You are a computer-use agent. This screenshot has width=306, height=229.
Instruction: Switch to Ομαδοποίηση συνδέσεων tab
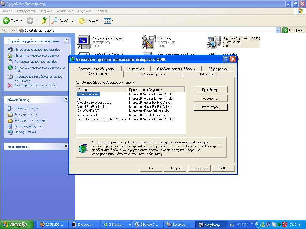(176, 69)
